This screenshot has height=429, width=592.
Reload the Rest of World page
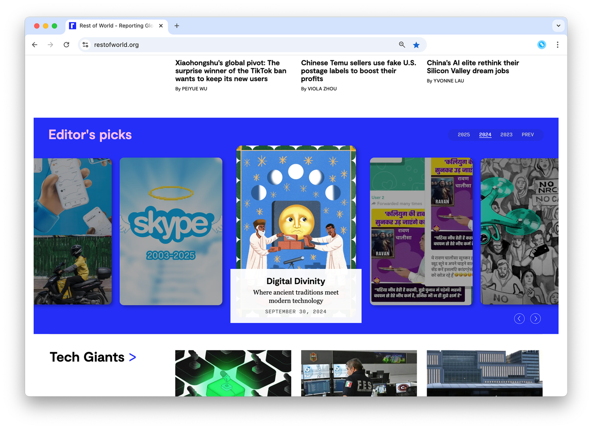[x=66, y=45]
